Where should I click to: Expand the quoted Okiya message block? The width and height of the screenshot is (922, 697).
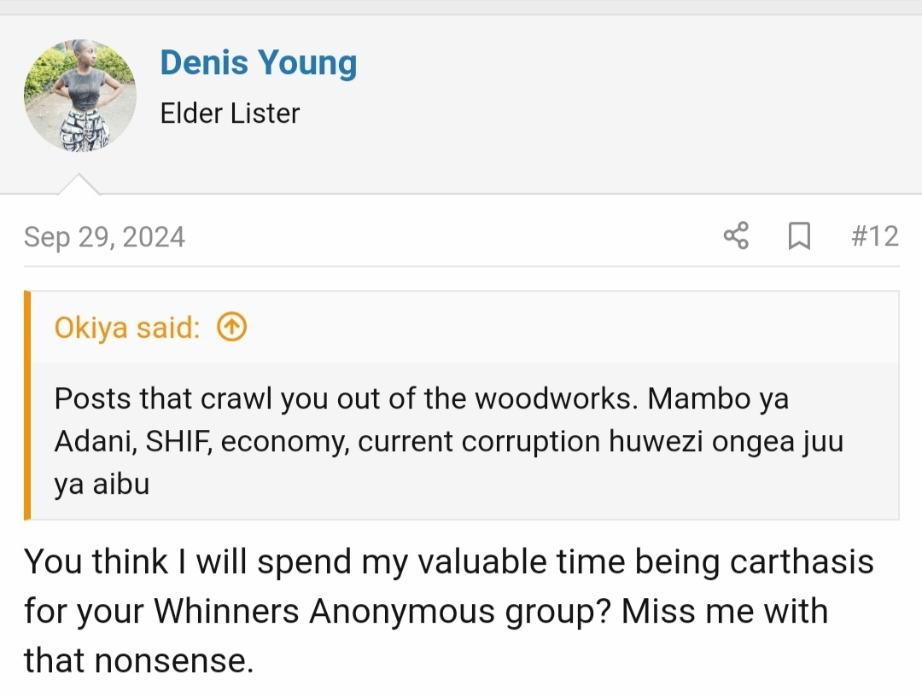tap(464, 441)
